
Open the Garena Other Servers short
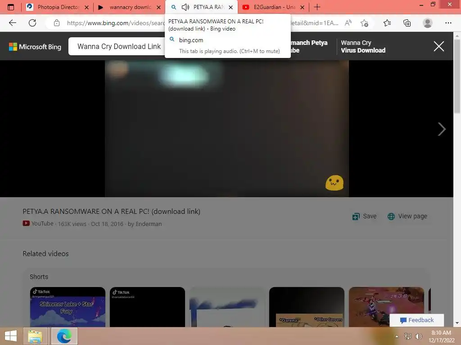click(307, 307)
